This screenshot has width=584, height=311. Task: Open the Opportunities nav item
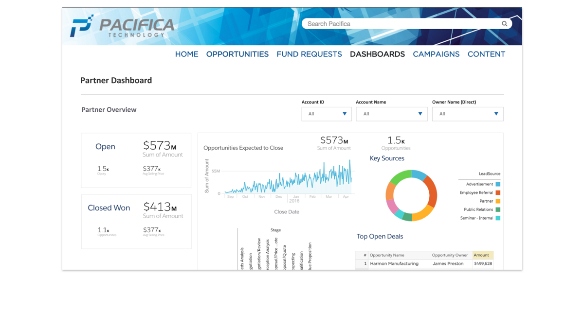237,54
